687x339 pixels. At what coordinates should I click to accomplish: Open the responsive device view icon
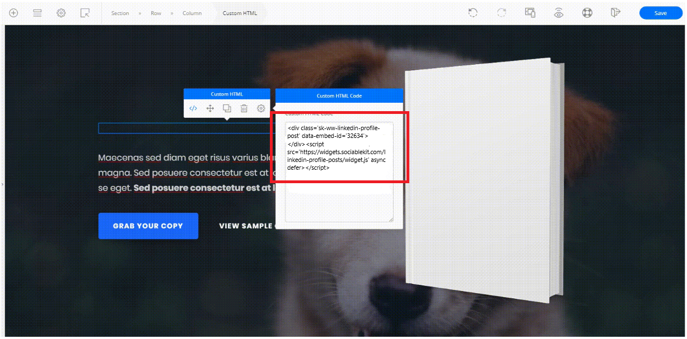[x=530, y=13]
